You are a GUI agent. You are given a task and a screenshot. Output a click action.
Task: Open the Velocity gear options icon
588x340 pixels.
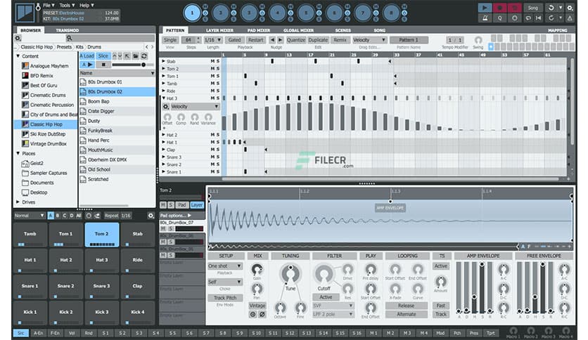click(x=166, y=106)
